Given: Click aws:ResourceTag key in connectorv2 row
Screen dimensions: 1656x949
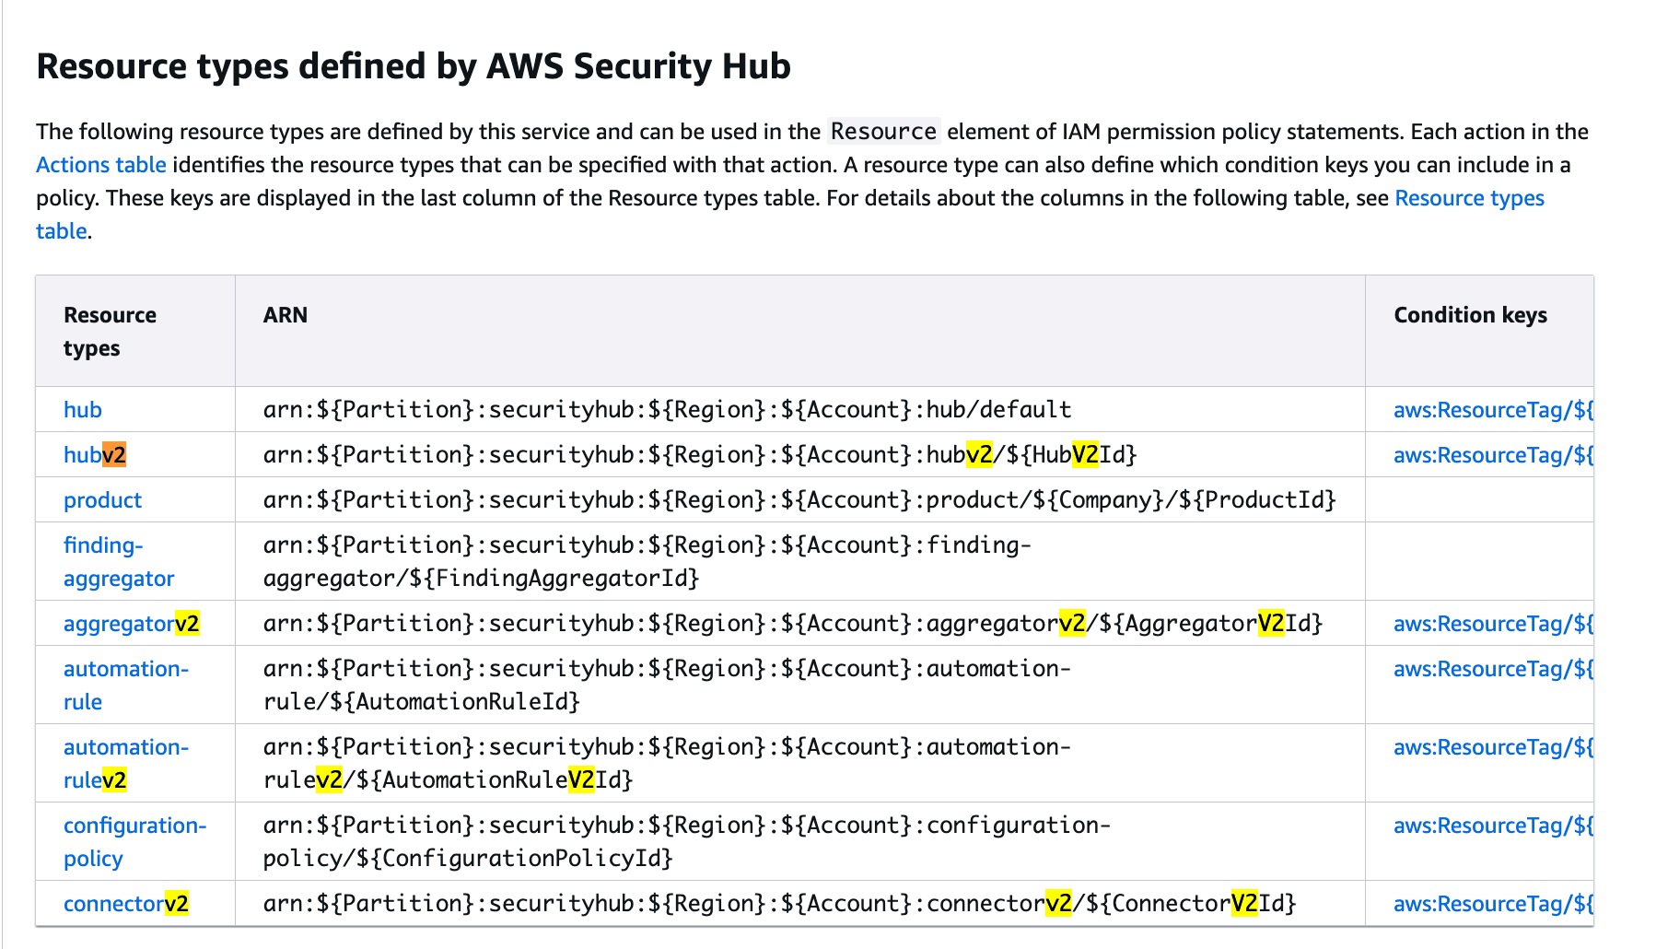Looking at the screenshot, I should (1493, 904).
